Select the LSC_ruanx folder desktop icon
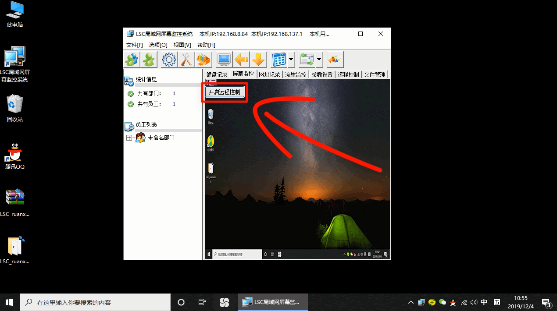 point(15,251)
